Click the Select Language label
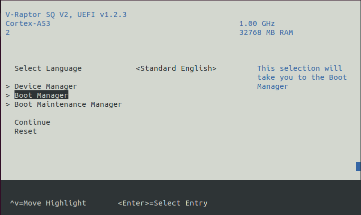The height and width of the screenshot is (215, 361). pos(48,68)
